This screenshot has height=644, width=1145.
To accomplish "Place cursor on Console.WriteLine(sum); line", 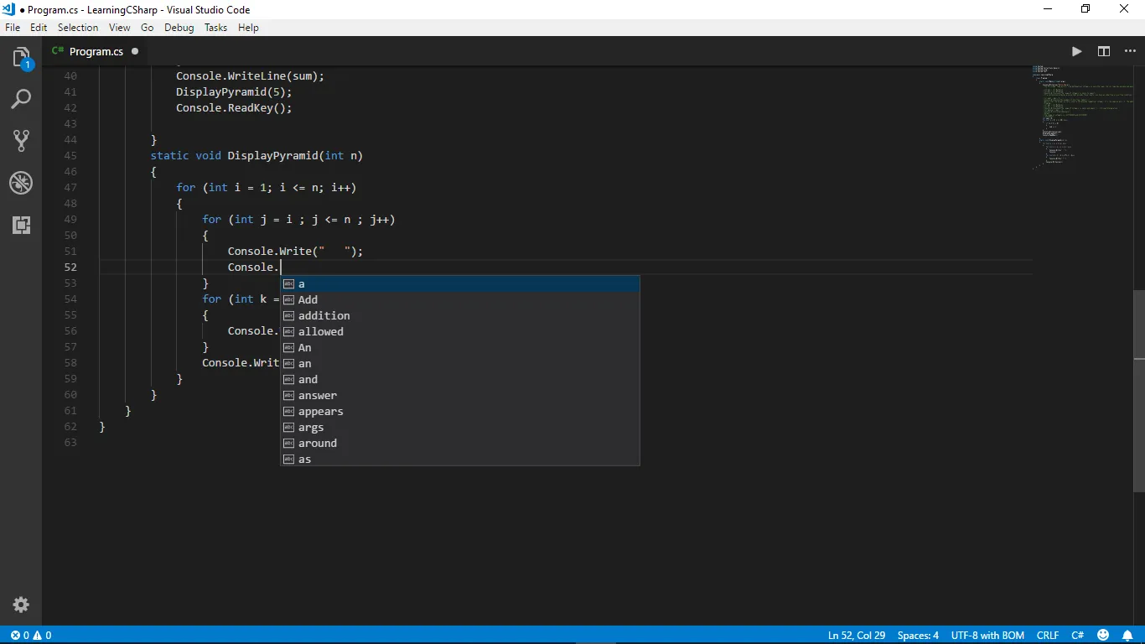I will coord(250,75).
